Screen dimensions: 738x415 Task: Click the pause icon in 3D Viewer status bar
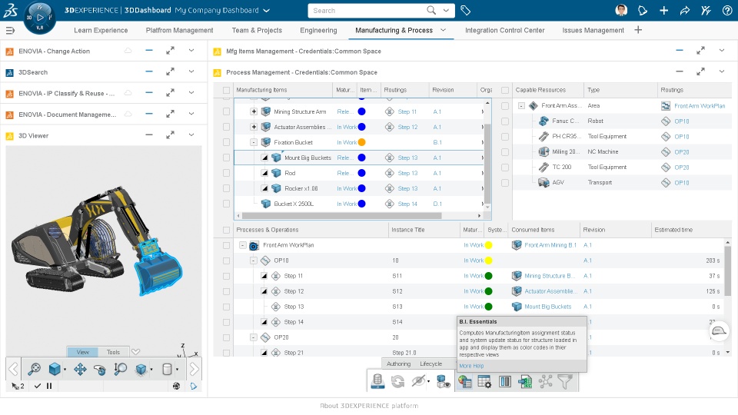pyautogui.click(x=49, y=386)
